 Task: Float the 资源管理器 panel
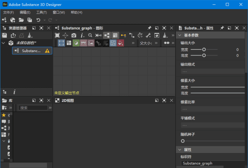[x=34, y=28]
